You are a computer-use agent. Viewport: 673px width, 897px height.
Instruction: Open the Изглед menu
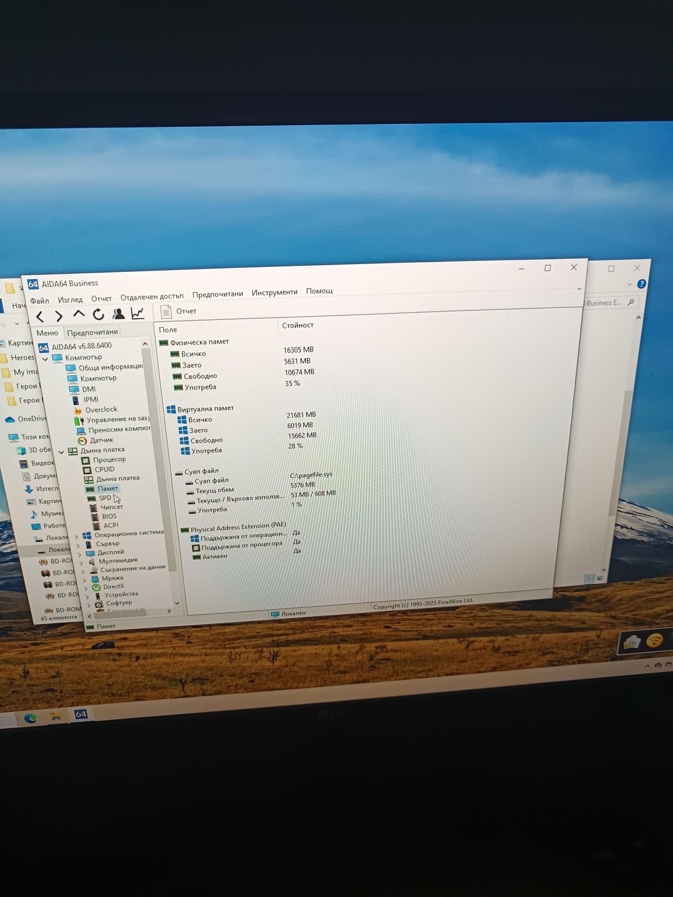point(70,300)
